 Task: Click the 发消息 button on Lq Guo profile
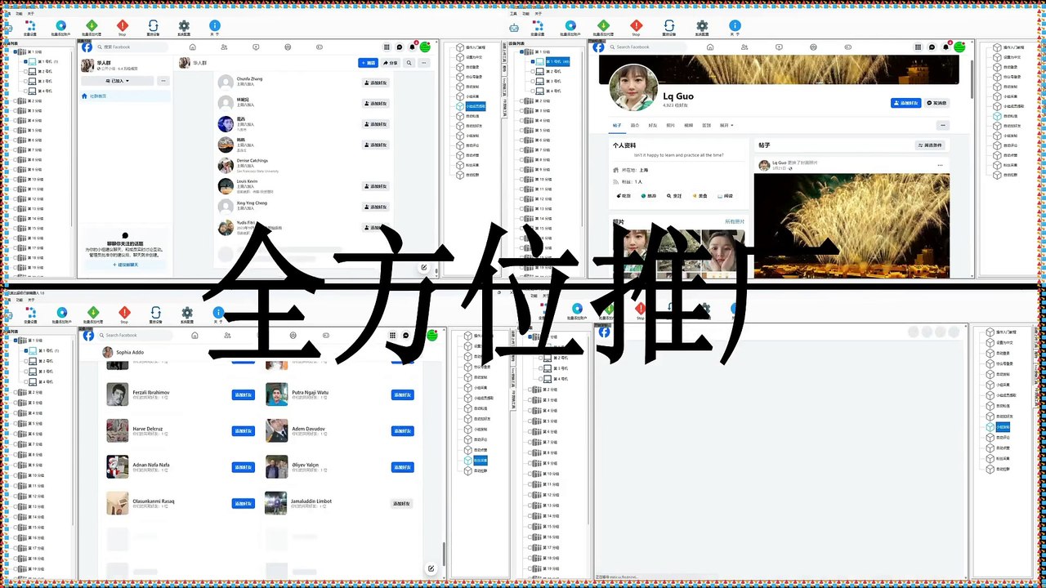coord(936,103)
